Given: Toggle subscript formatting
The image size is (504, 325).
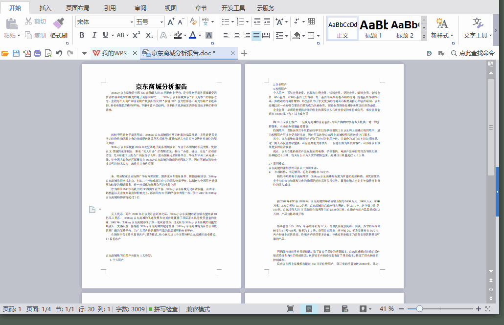Looking at the screenshot, I should pos(149,35).
